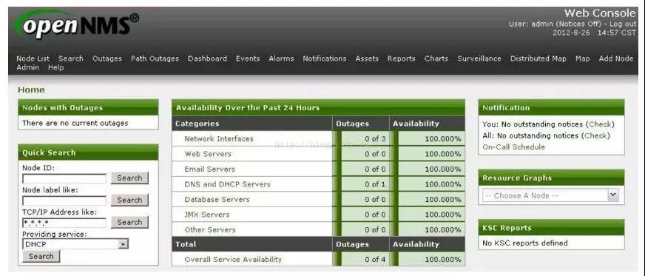Focus the TCP/IP Address like field
The image size is (645, 276).
tap(64, 223)
